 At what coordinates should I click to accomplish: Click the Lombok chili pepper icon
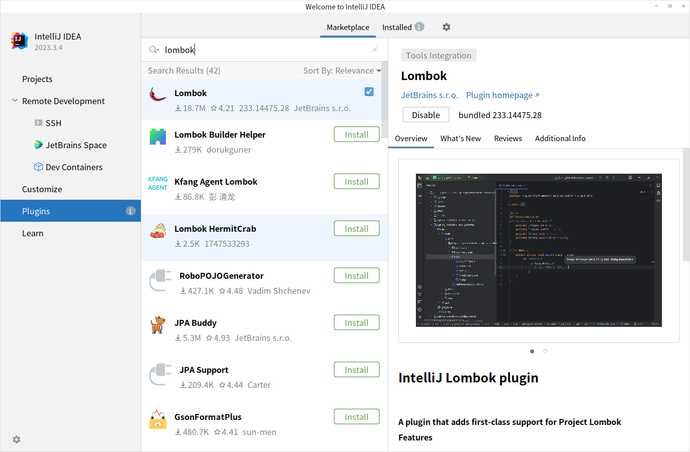click(158, 94)
